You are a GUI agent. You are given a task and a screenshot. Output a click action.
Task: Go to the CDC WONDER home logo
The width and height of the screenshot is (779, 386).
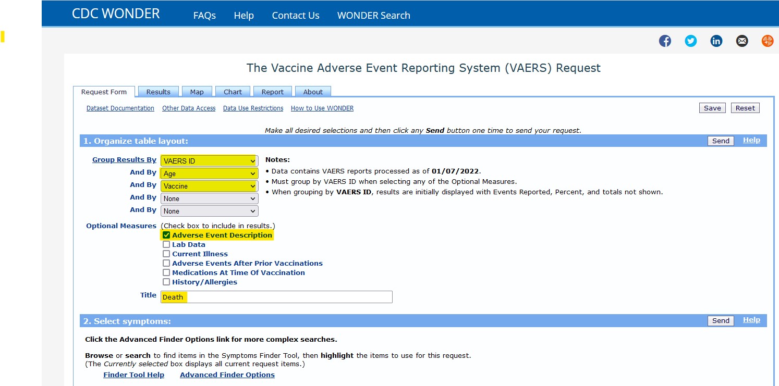(116, 14)
